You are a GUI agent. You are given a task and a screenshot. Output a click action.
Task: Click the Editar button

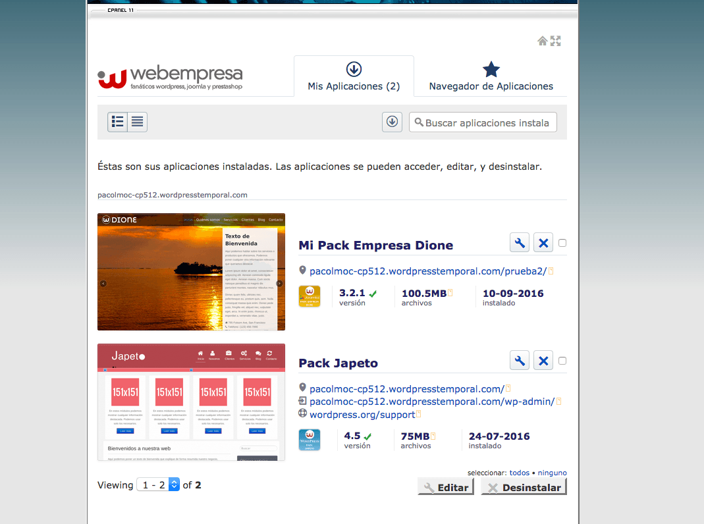click(446, 486)
